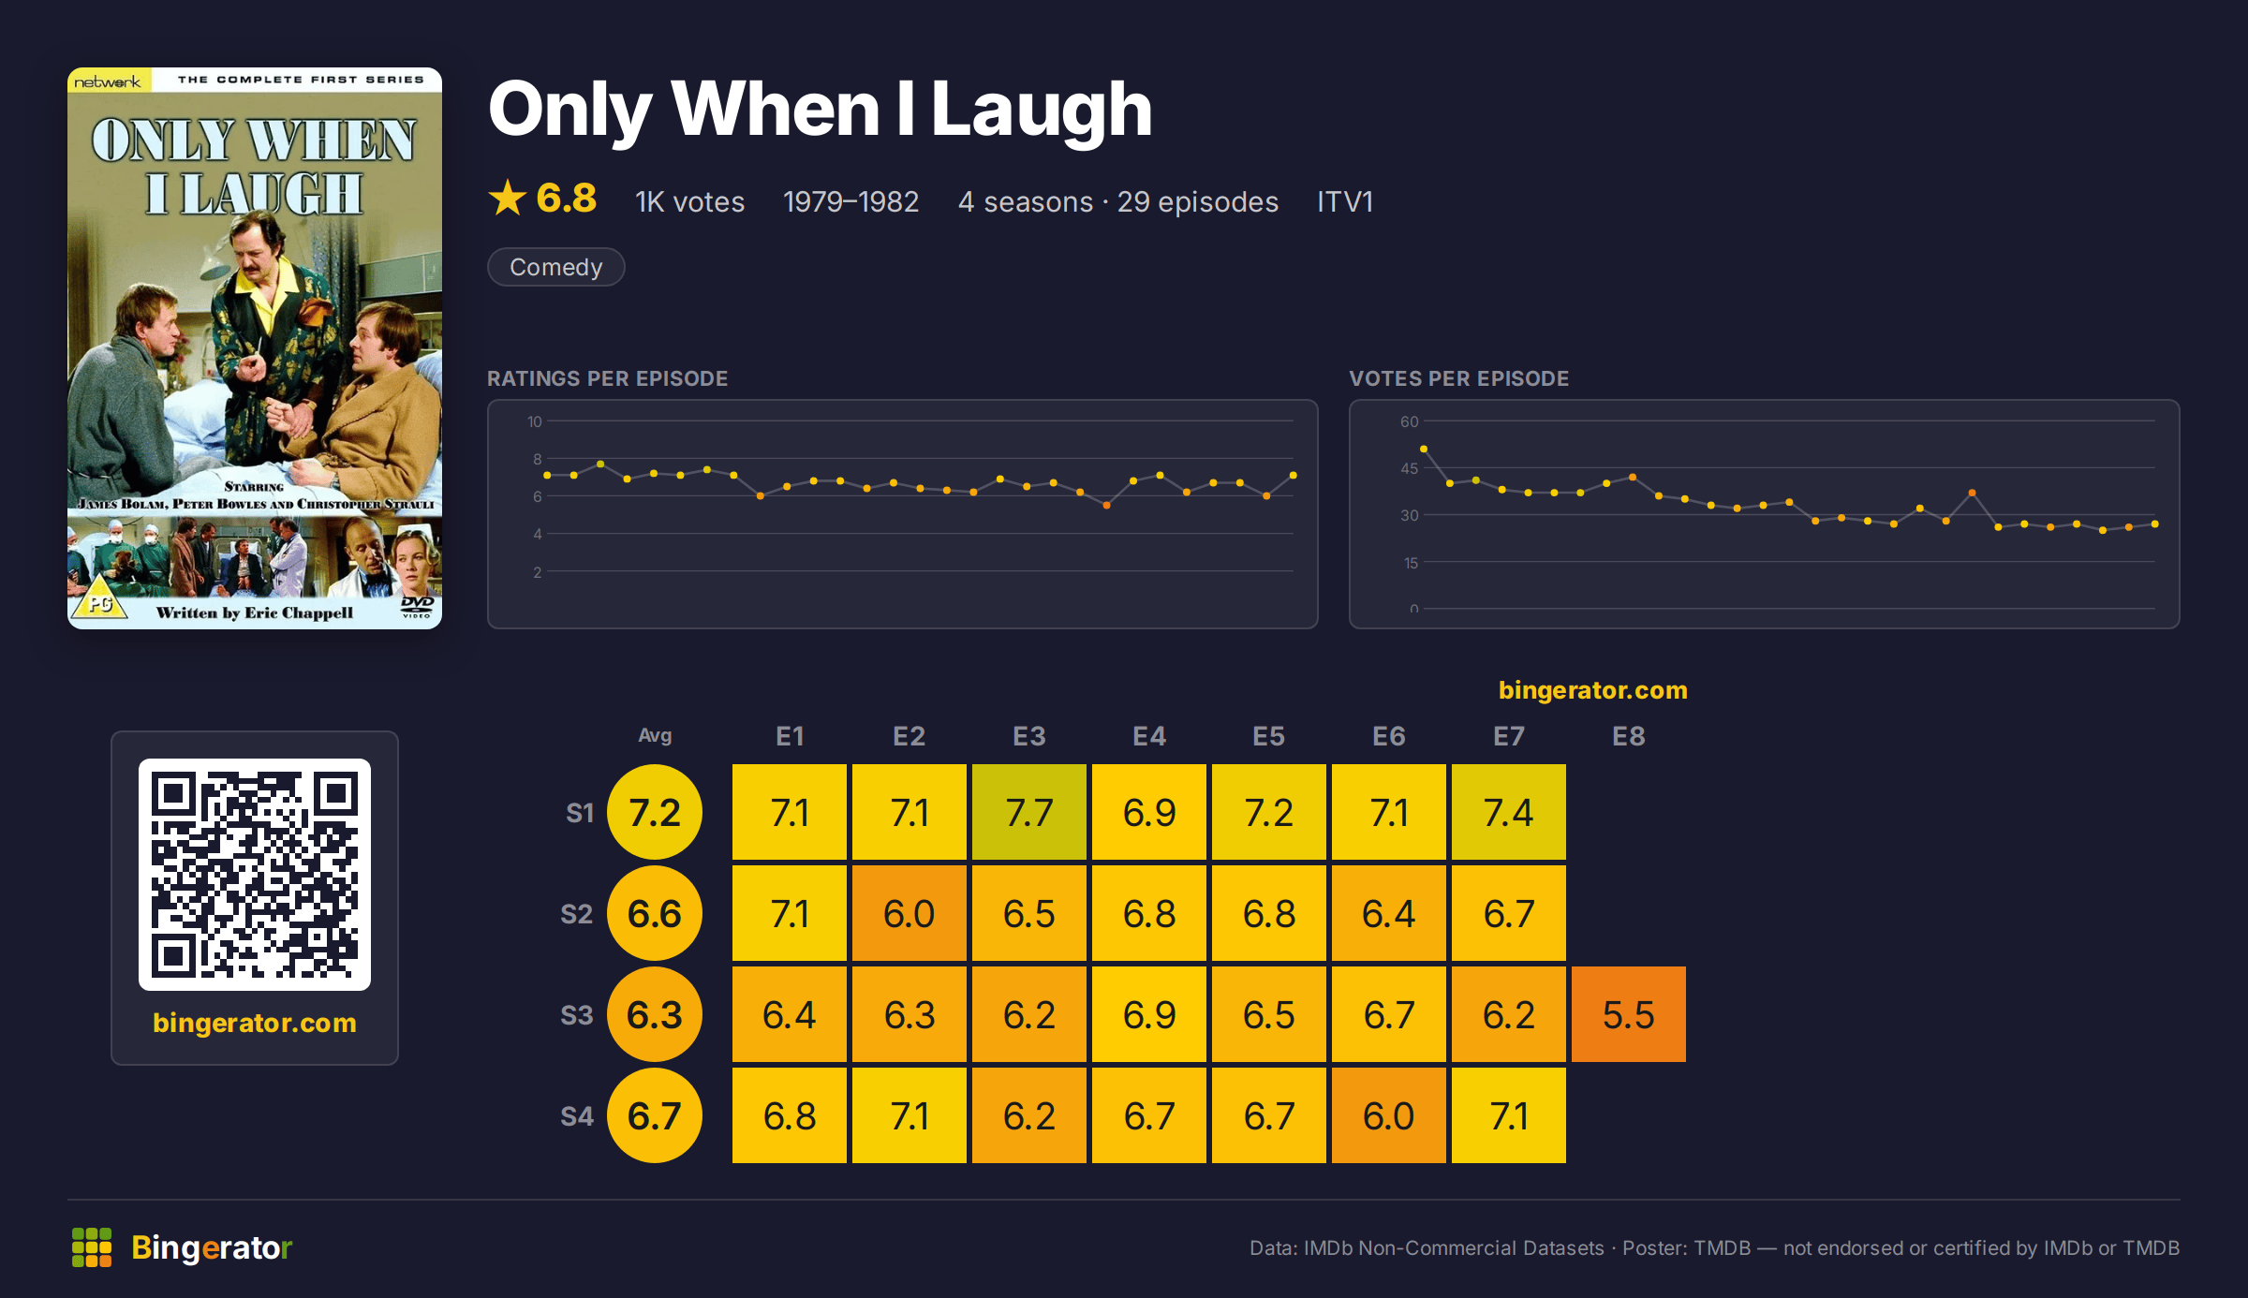Viewport: 2248px width, 1298px height.
Task: Click the Bingerator grid logo icon
Action: [x=92, y=1247]
